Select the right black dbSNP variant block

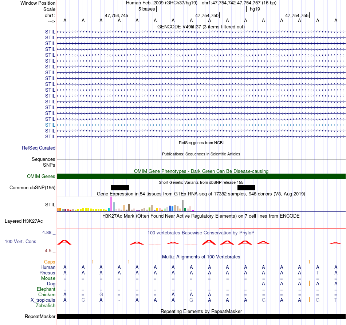(x=246, y=188)
